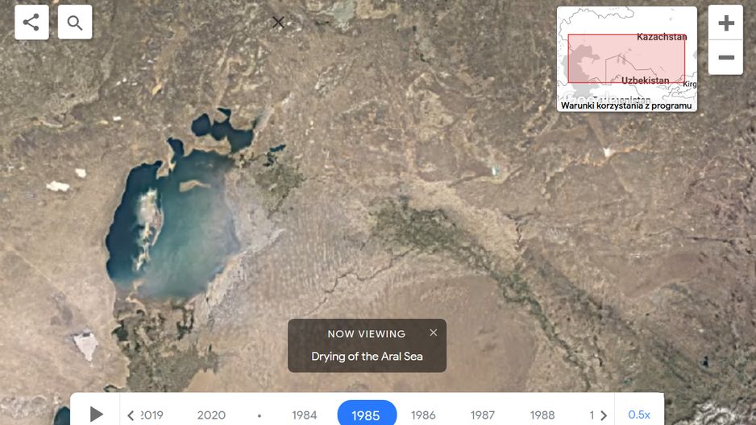Viewport: 756px width, 425px height.
Task: Open the search magnifier button
Action: click(75, 23)
